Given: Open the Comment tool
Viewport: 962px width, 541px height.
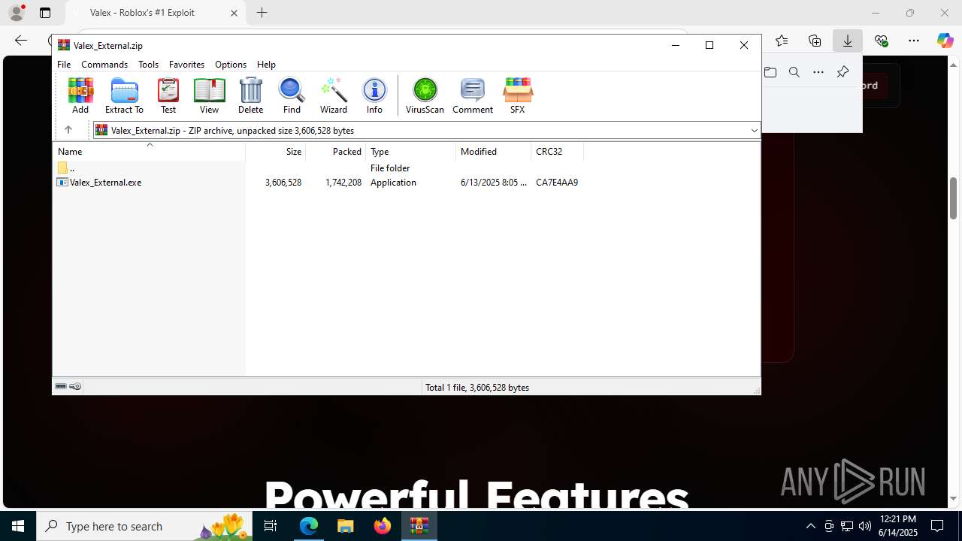Looking at the screenshot, I should coord(473,95).
